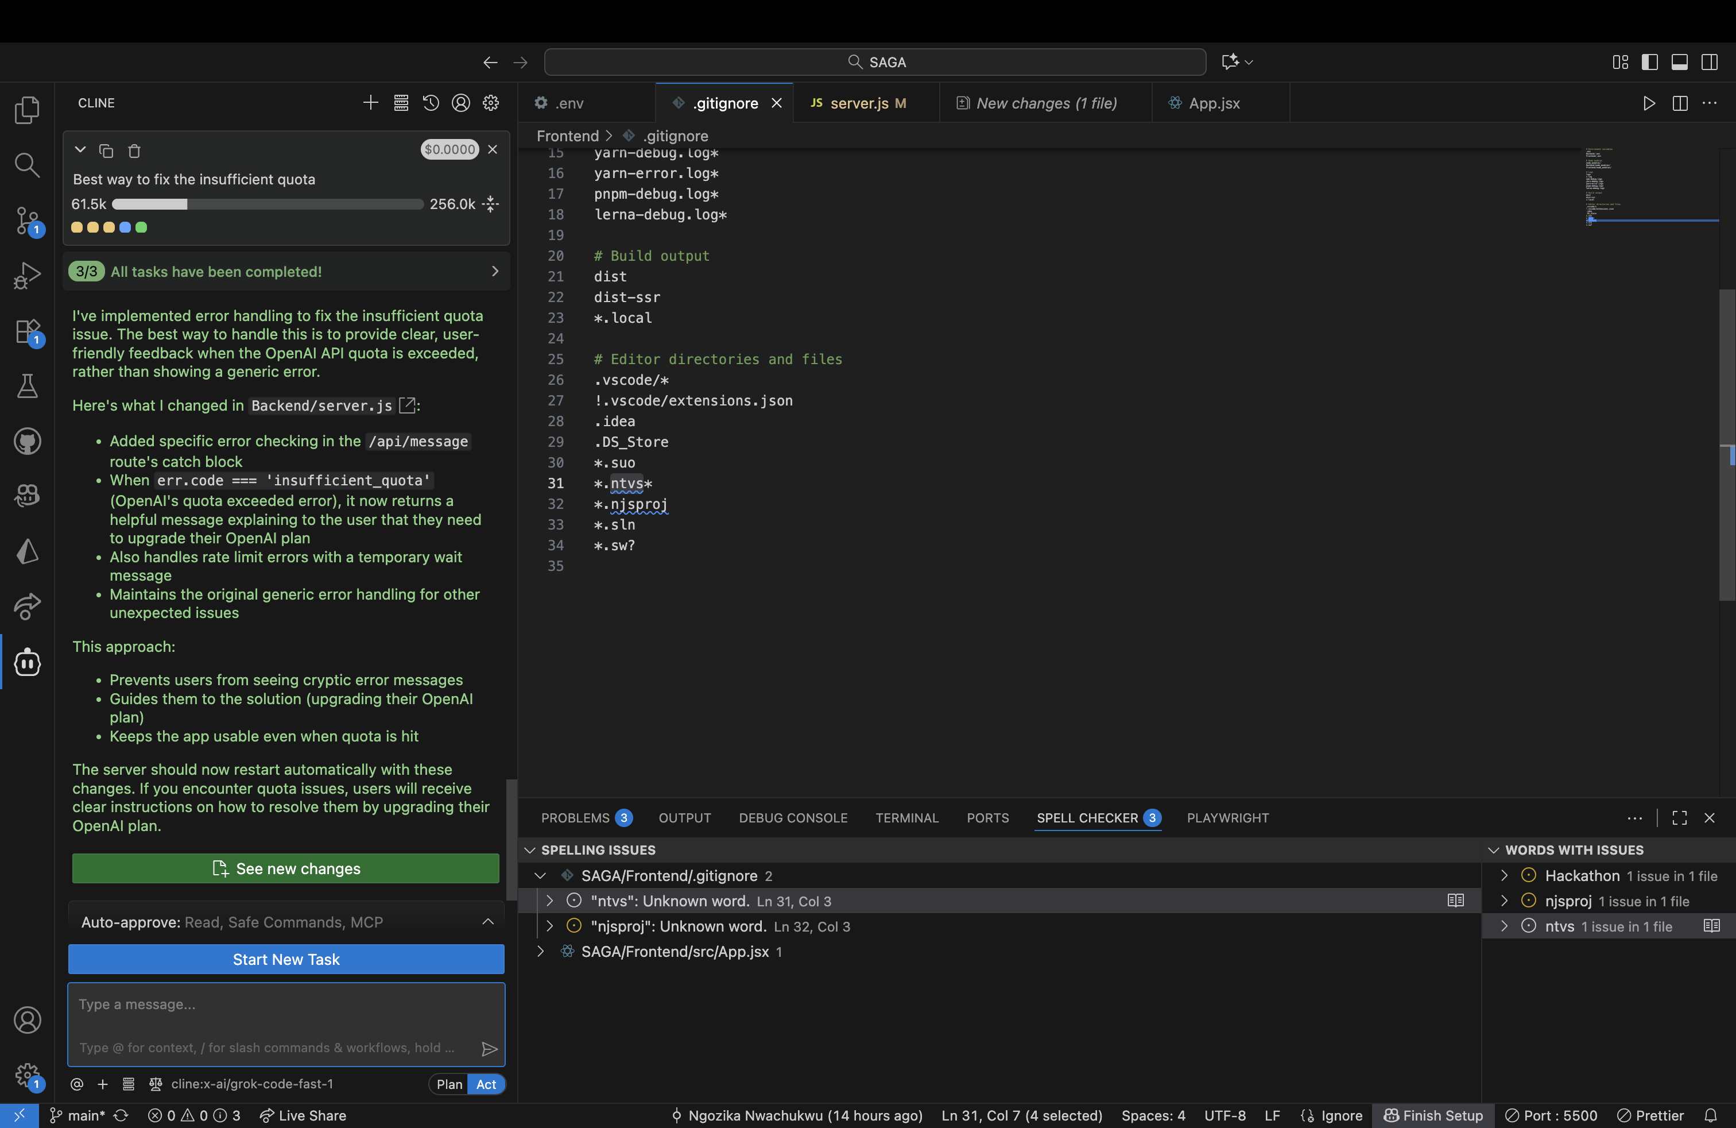Open the Extensions view in activity bar
This screenshot has width=1736, height=1128.
coord(27,330)
